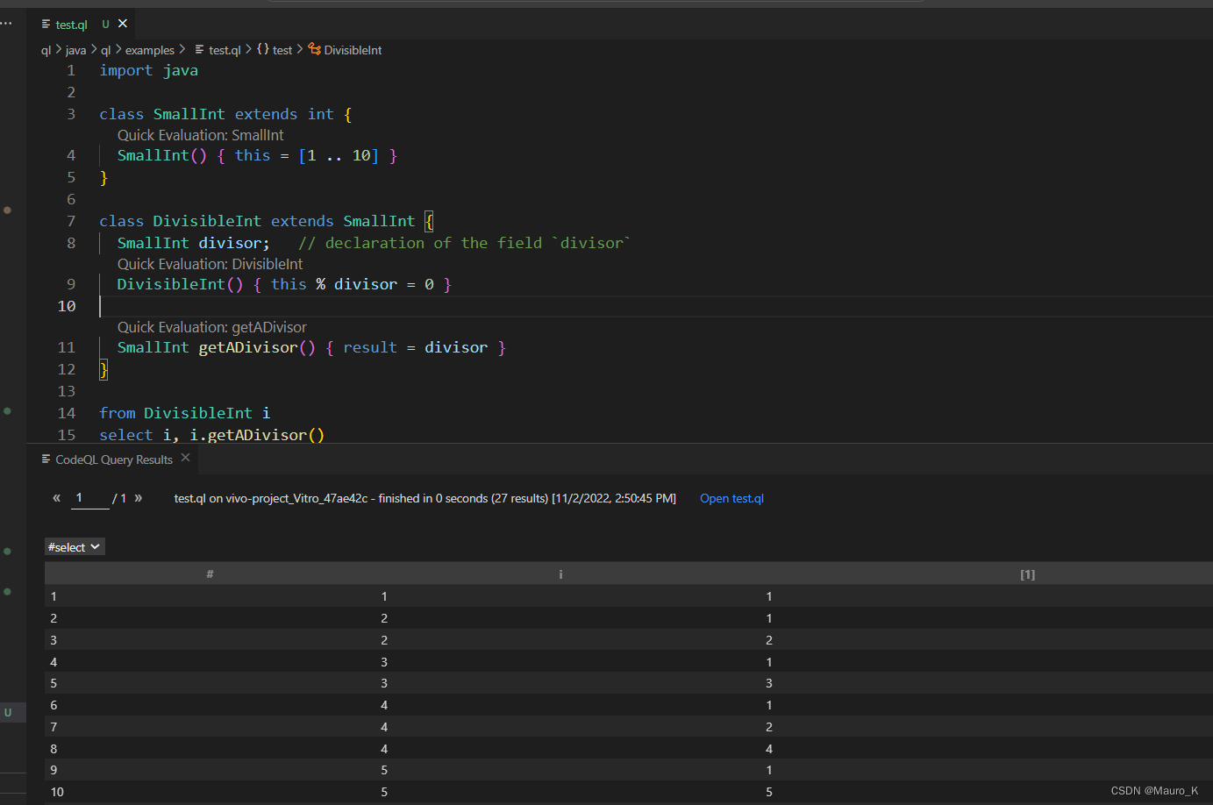Viewport: 1213px width, 805px height.
Task: Click line number 10 in the gutter
Action: [67, 306]
